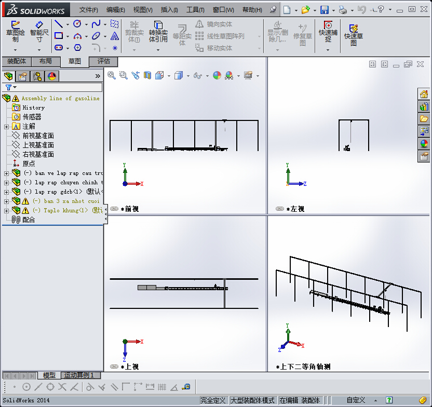Image resolution: width=432 pixels, height=407 pixels.
Task: Open view orientation dropdown arrow
Action: [x=169, y=76]
